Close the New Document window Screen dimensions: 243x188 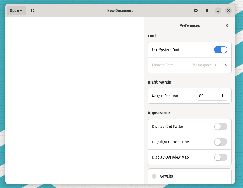[228, 11]
